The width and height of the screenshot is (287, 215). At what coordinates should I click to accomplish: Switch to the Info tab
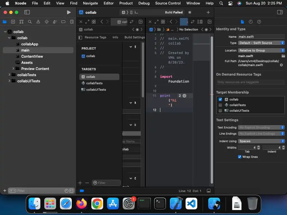pos(115,37)
